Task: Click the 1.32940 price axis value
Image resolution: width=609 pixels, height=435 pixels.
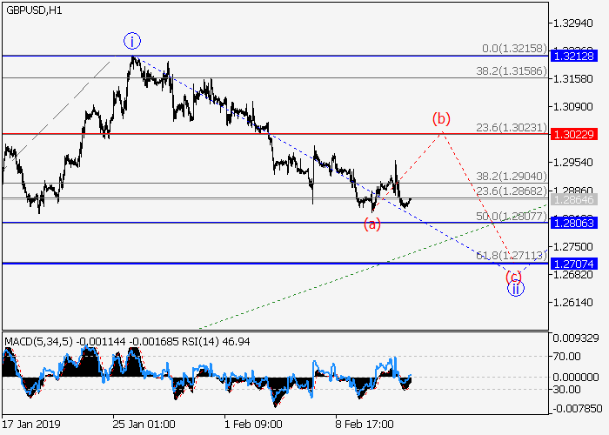Action: [x=572, y=23]
